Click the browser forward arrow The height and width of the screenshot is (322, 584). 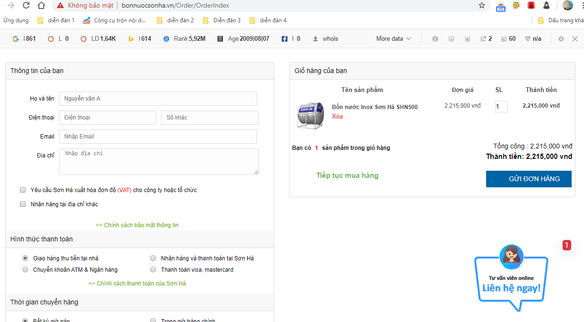pos(11,6)
